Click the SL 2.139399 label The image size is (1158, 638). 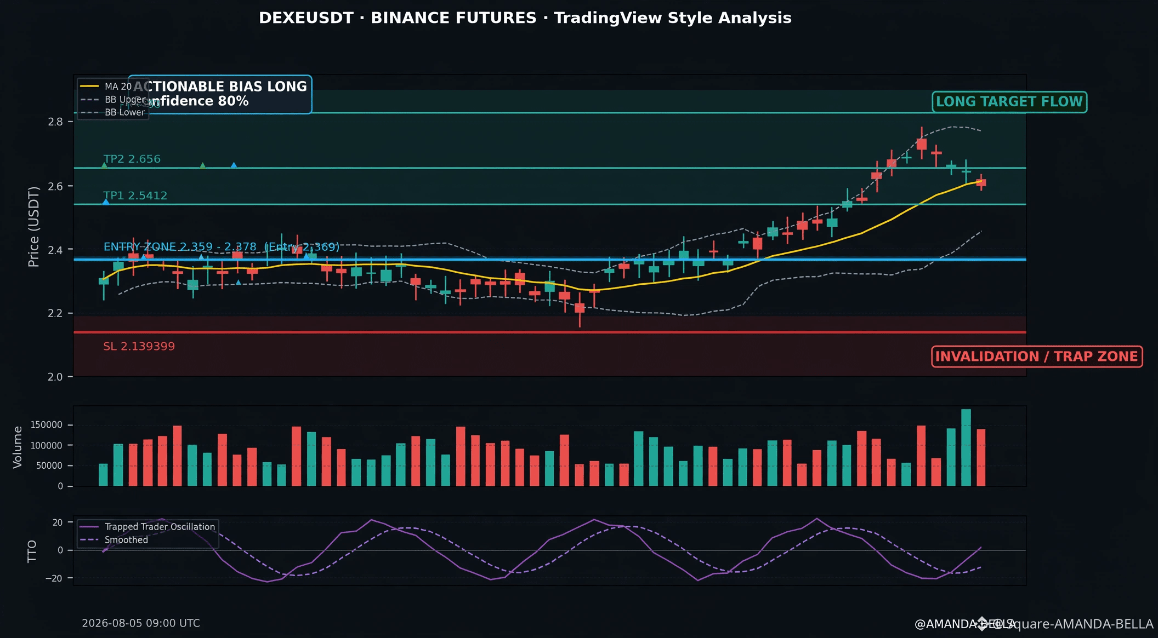[139, 346]
